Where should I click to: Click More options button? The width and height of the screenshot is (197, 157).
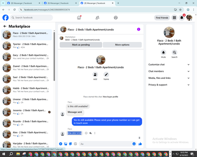(x=122, y=45)
